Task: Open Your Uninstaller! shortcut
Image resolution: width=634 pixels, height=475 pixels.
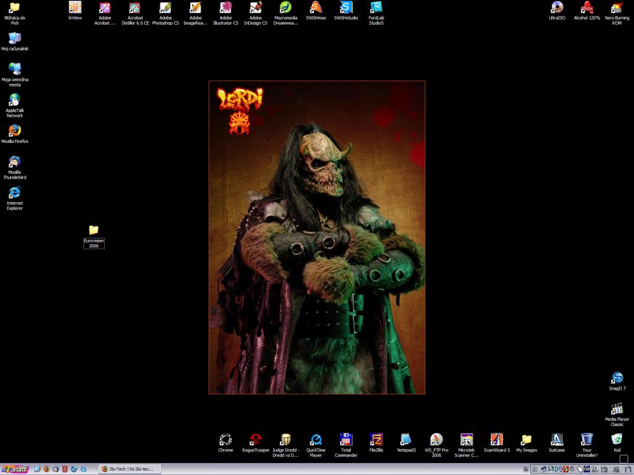Action: 587,445
